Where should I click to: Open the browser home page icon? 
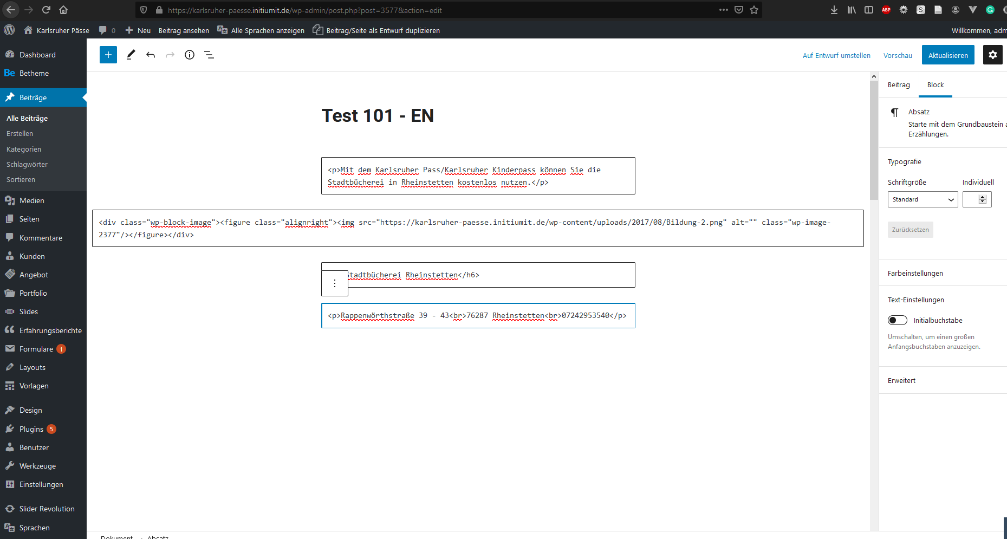point(63,10)
